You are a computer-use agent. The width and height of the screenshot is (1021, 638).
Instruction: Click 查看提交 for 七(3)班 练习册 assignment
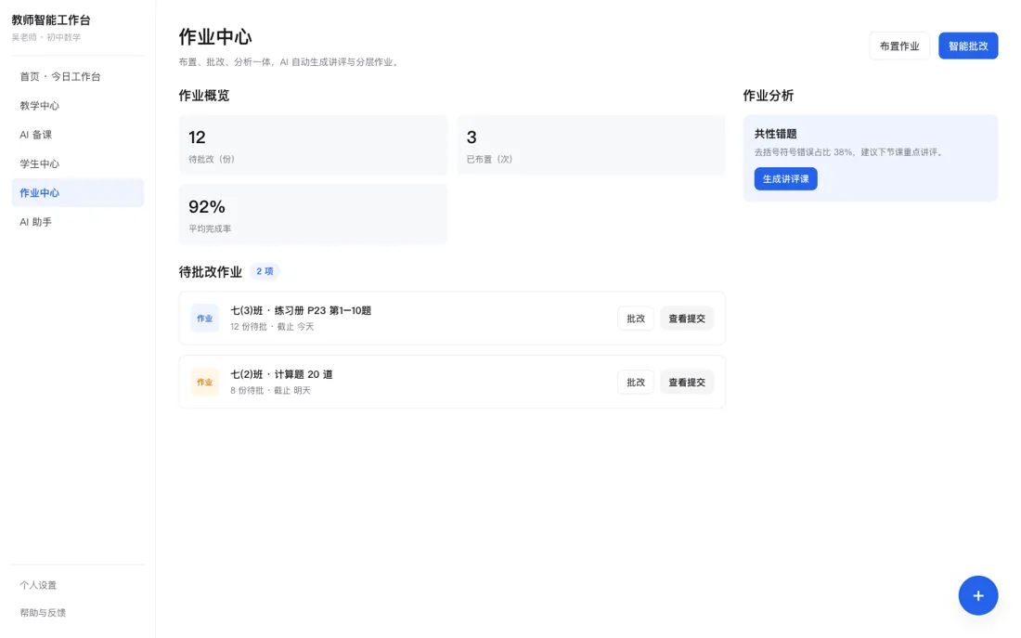686,319
